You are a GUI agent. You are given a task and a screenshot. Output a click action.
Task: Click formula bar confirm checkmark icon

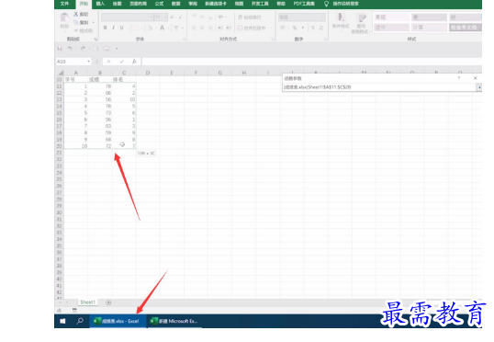coord(121,62)
